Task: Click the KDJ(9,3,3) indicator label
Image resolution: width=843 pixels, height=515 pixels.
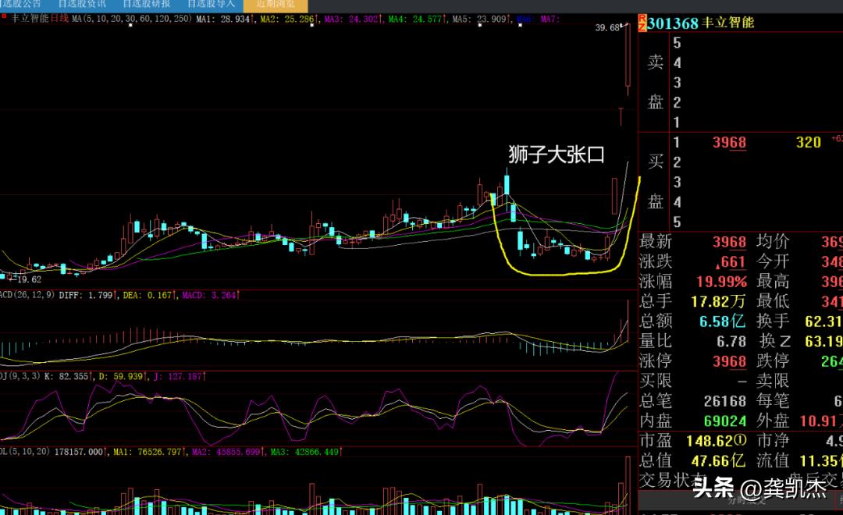Action: pos(20,376)
